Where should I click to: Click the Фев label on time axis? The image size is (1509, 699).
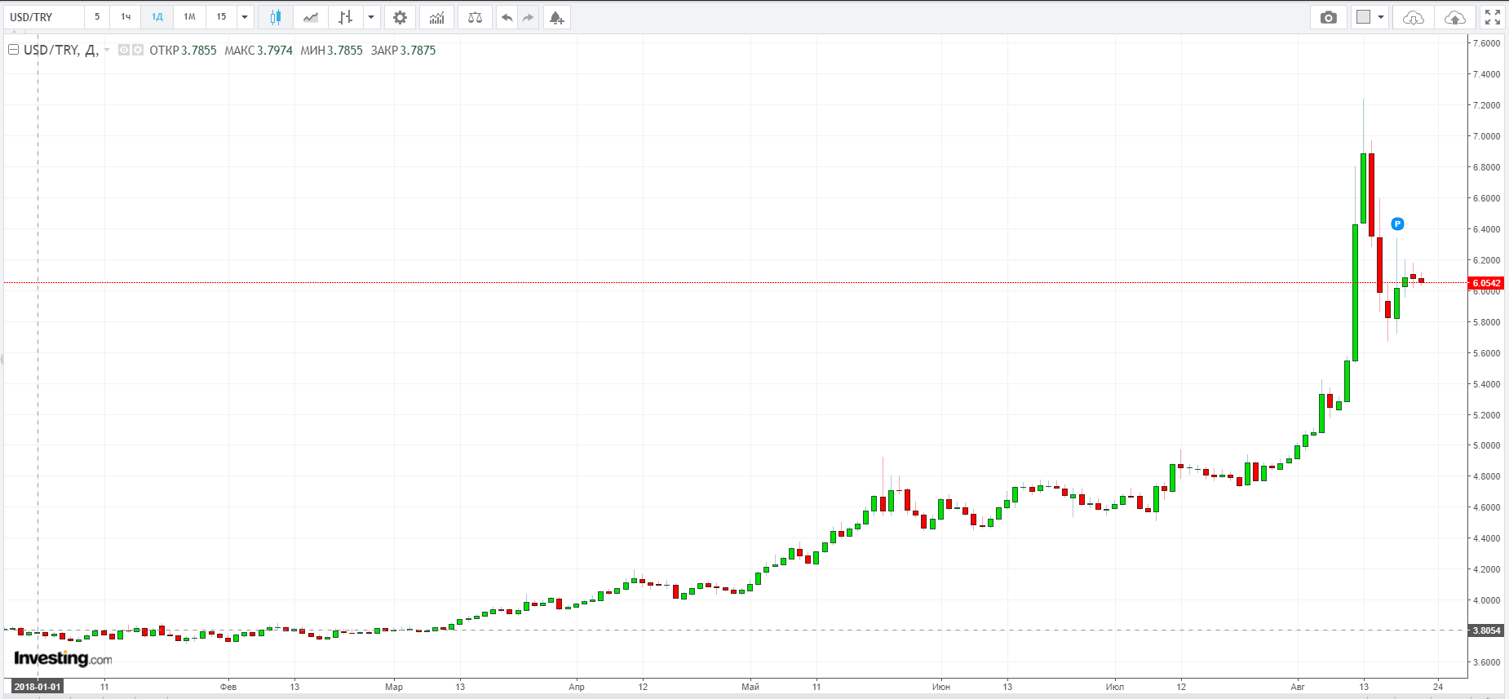228,687
